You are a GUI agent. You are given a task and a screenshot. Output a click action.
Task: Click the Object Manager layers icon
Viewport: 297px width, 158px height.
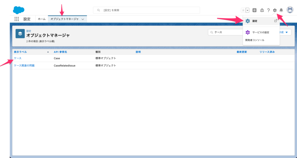pyautogui.click(x=20, y=34)
